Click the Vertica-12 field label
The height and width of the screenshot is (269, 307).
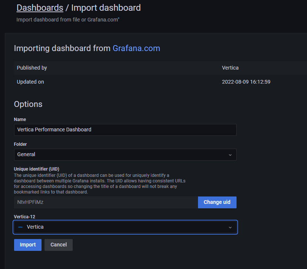pyautogui.click(x=24, y=217)
